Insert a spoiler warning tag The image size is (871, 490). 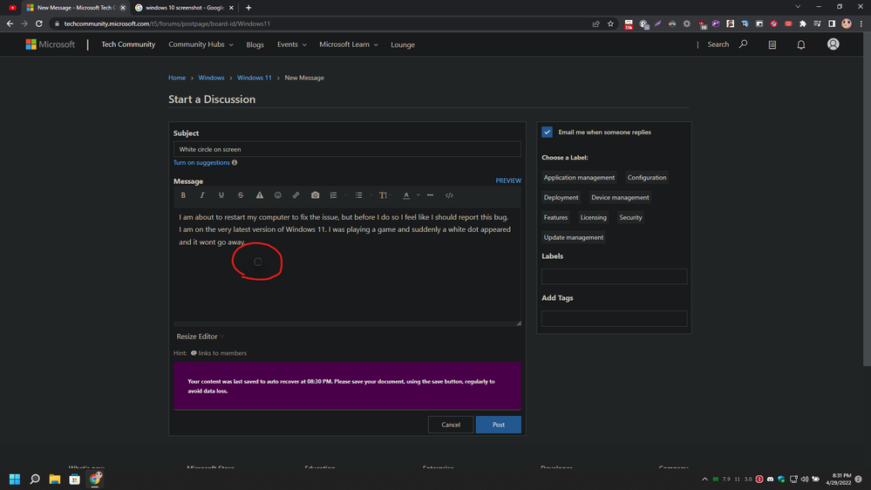[260, 195]
